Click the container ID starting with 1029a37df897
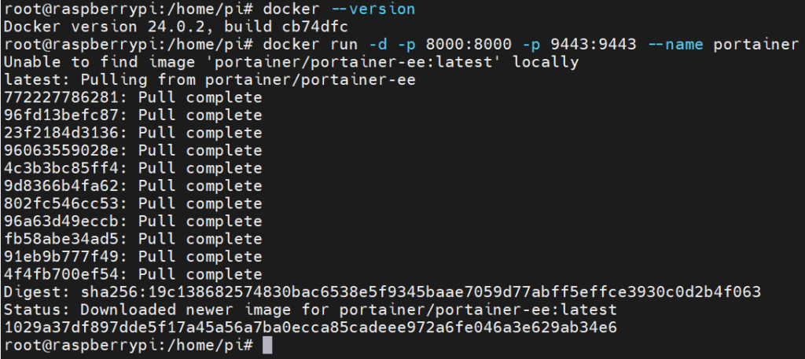Viewport: 805px width, 359px height. pyautogui.click(x=311, y=328)
